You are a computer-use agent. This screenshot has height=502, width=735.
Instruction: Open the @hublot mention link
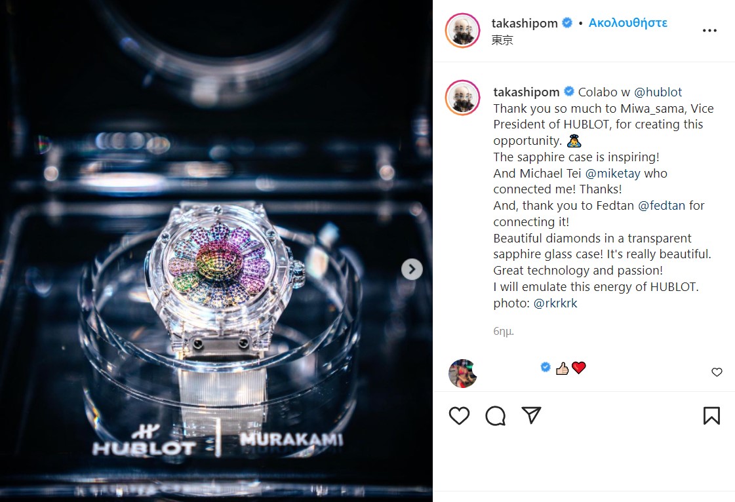(x=658, y=92)
